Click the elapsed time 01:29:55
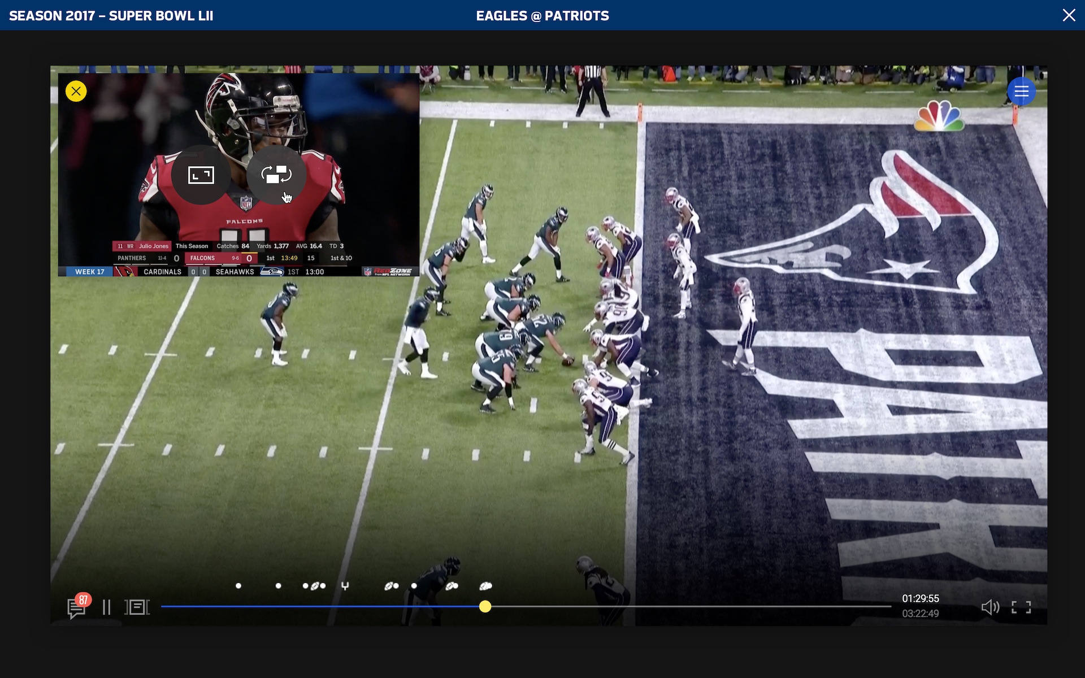1085x678 pixels. click(x=921, y=598)
